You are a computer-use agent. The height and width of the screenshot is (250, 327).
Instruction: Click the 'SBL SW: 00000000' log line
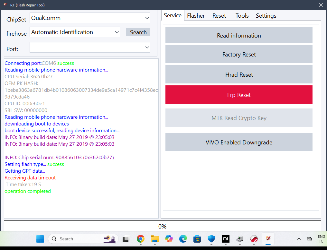[26, 110]
